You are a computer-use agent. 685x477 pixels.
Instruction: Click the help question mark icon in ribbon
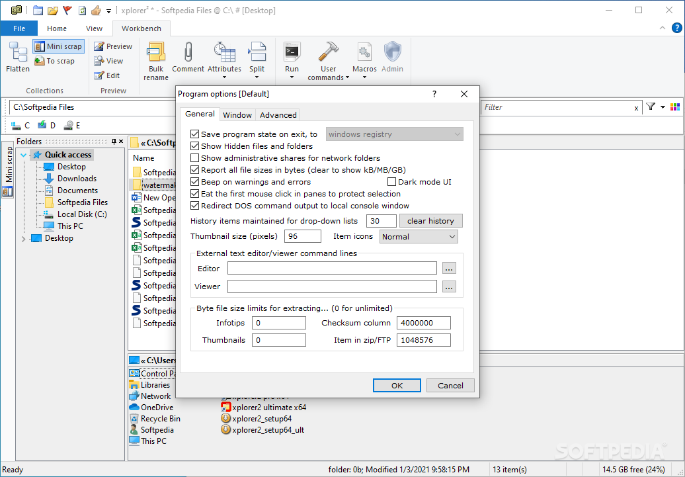point(676,28)
